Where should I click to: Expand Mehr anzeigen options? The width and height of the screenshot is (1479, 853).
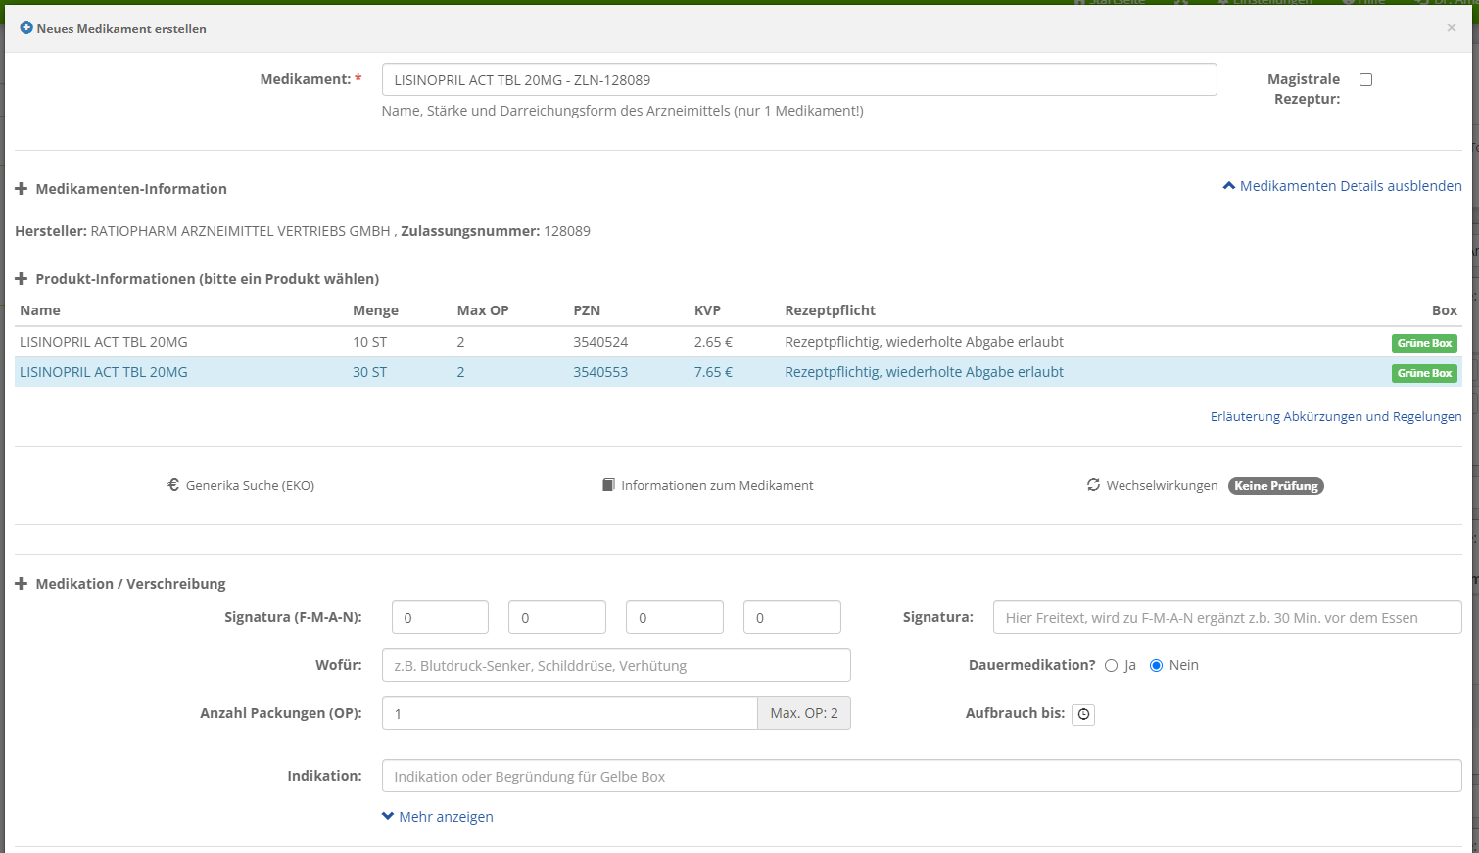[x=438, y=816]
